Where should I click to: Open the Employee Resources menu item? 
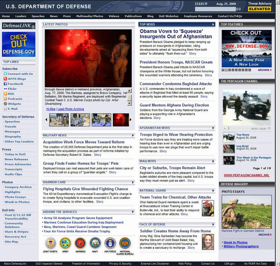[x=198, y=16]
